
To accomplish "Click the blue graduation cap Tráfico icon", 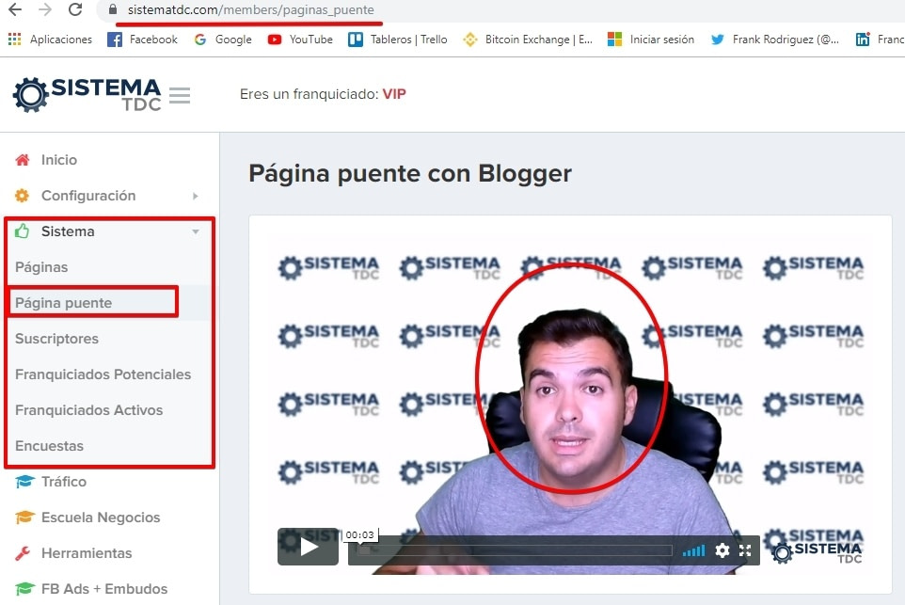I will pos(24,482).
